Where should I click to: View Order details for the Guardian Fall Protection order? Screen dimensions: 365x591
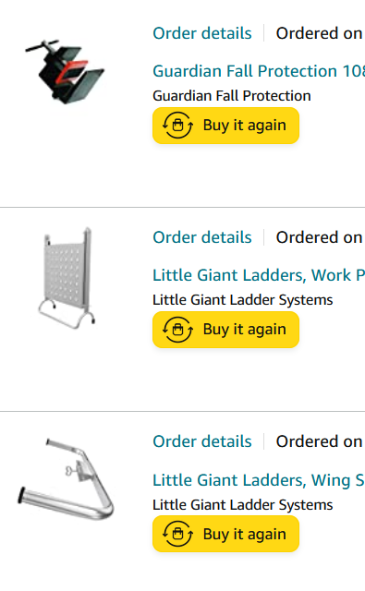point(202,33)
